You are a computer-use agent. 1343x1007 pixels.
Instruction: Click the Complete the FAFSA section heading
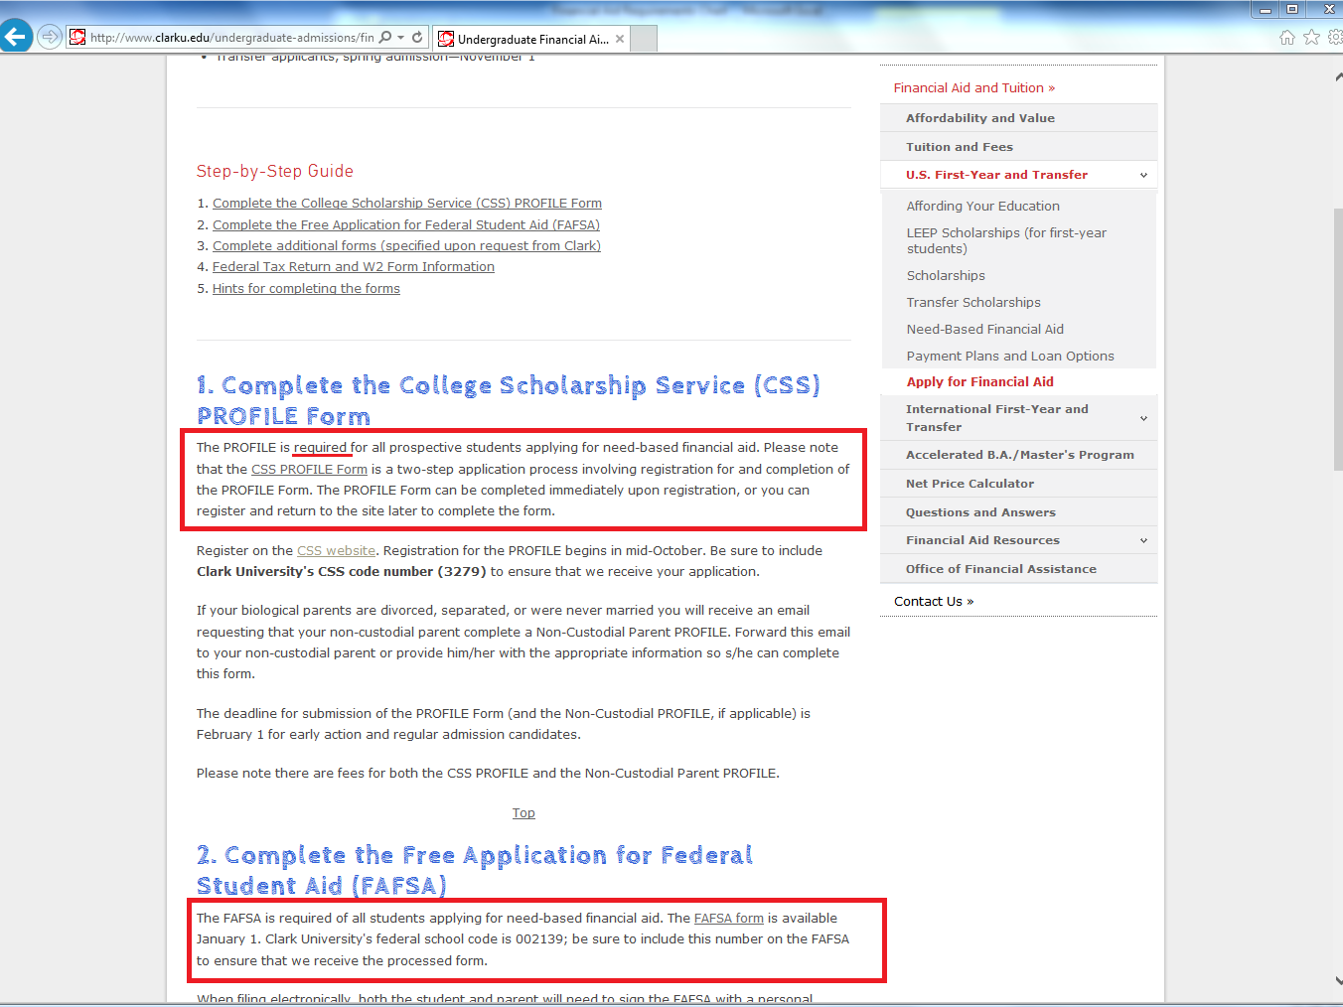(x=475, y=870)
